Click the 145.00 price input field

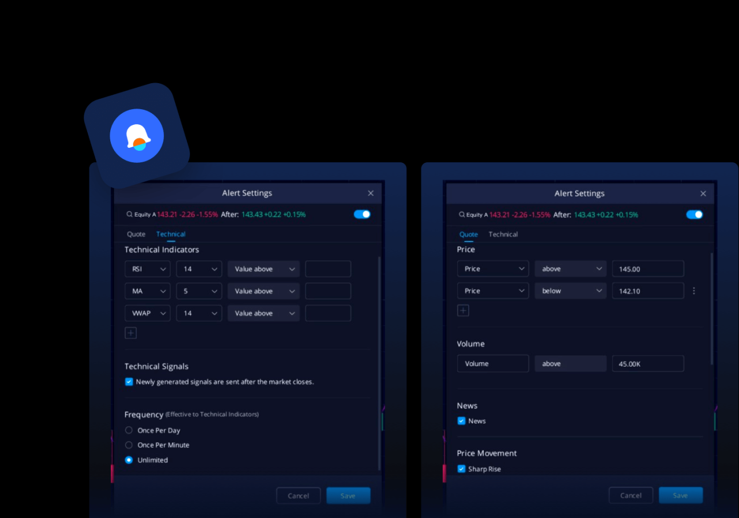pyautogui.click(x=648, y=269)
